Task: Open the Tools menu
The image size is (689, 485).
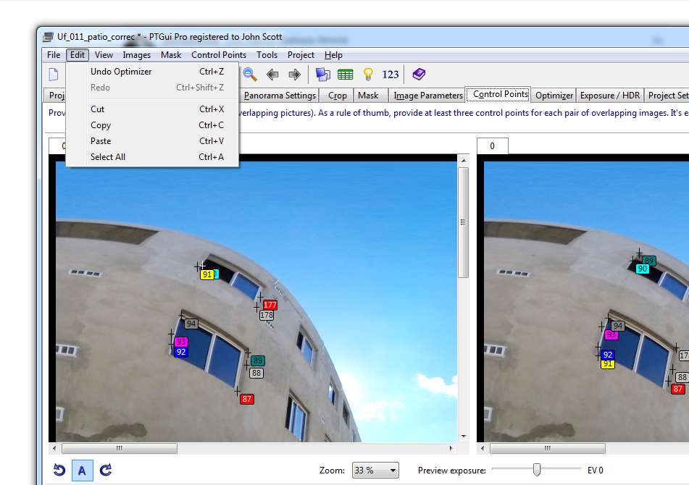Action: [267, 55]
